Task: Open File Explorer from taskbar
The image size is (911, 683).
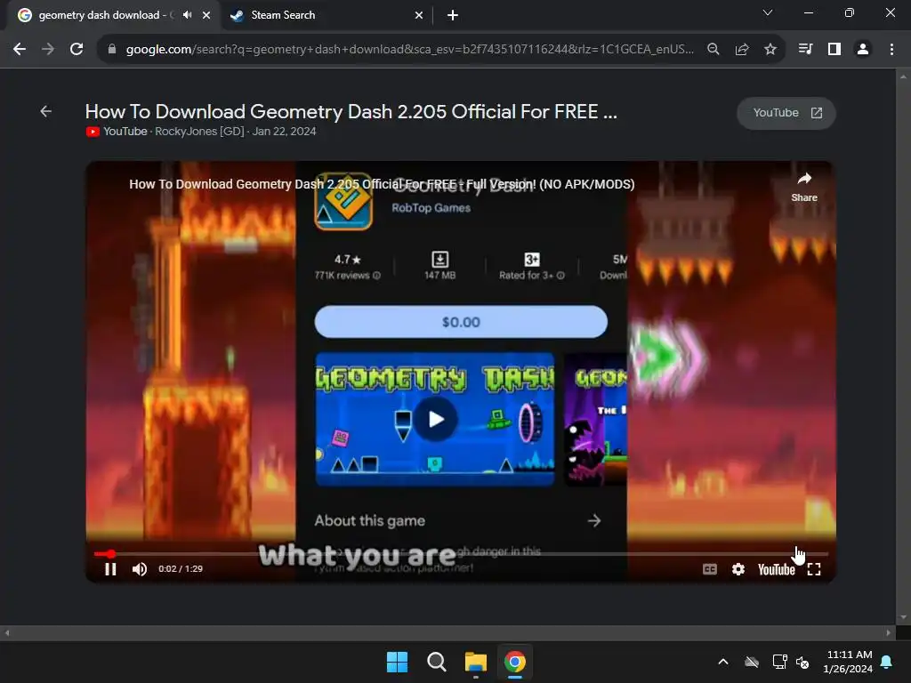Action: (475, 662)
